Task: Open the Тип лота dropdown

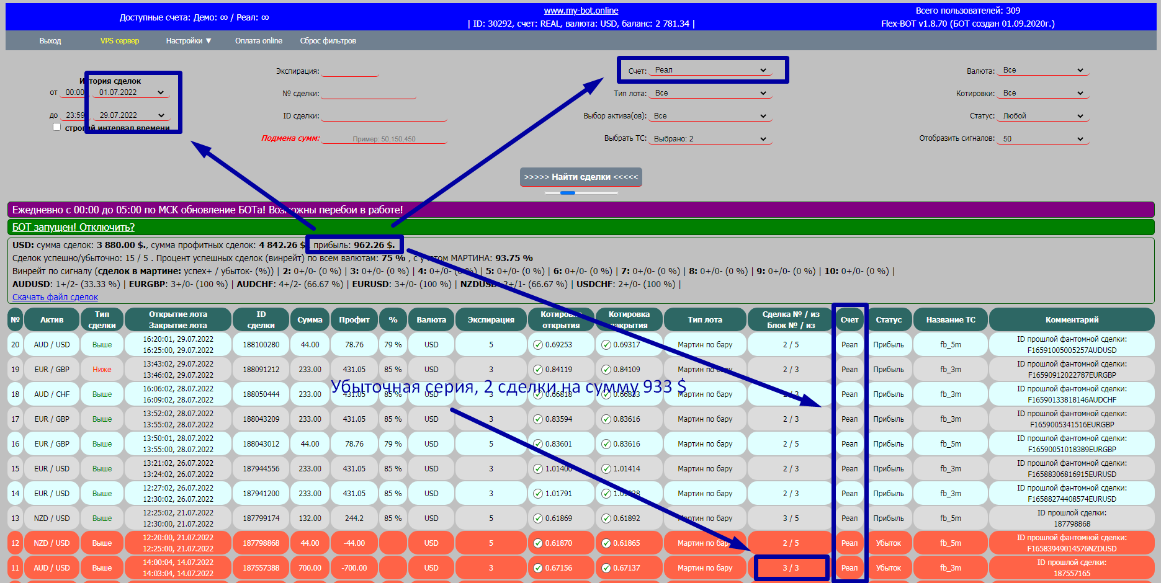Action: coord(710,93)
